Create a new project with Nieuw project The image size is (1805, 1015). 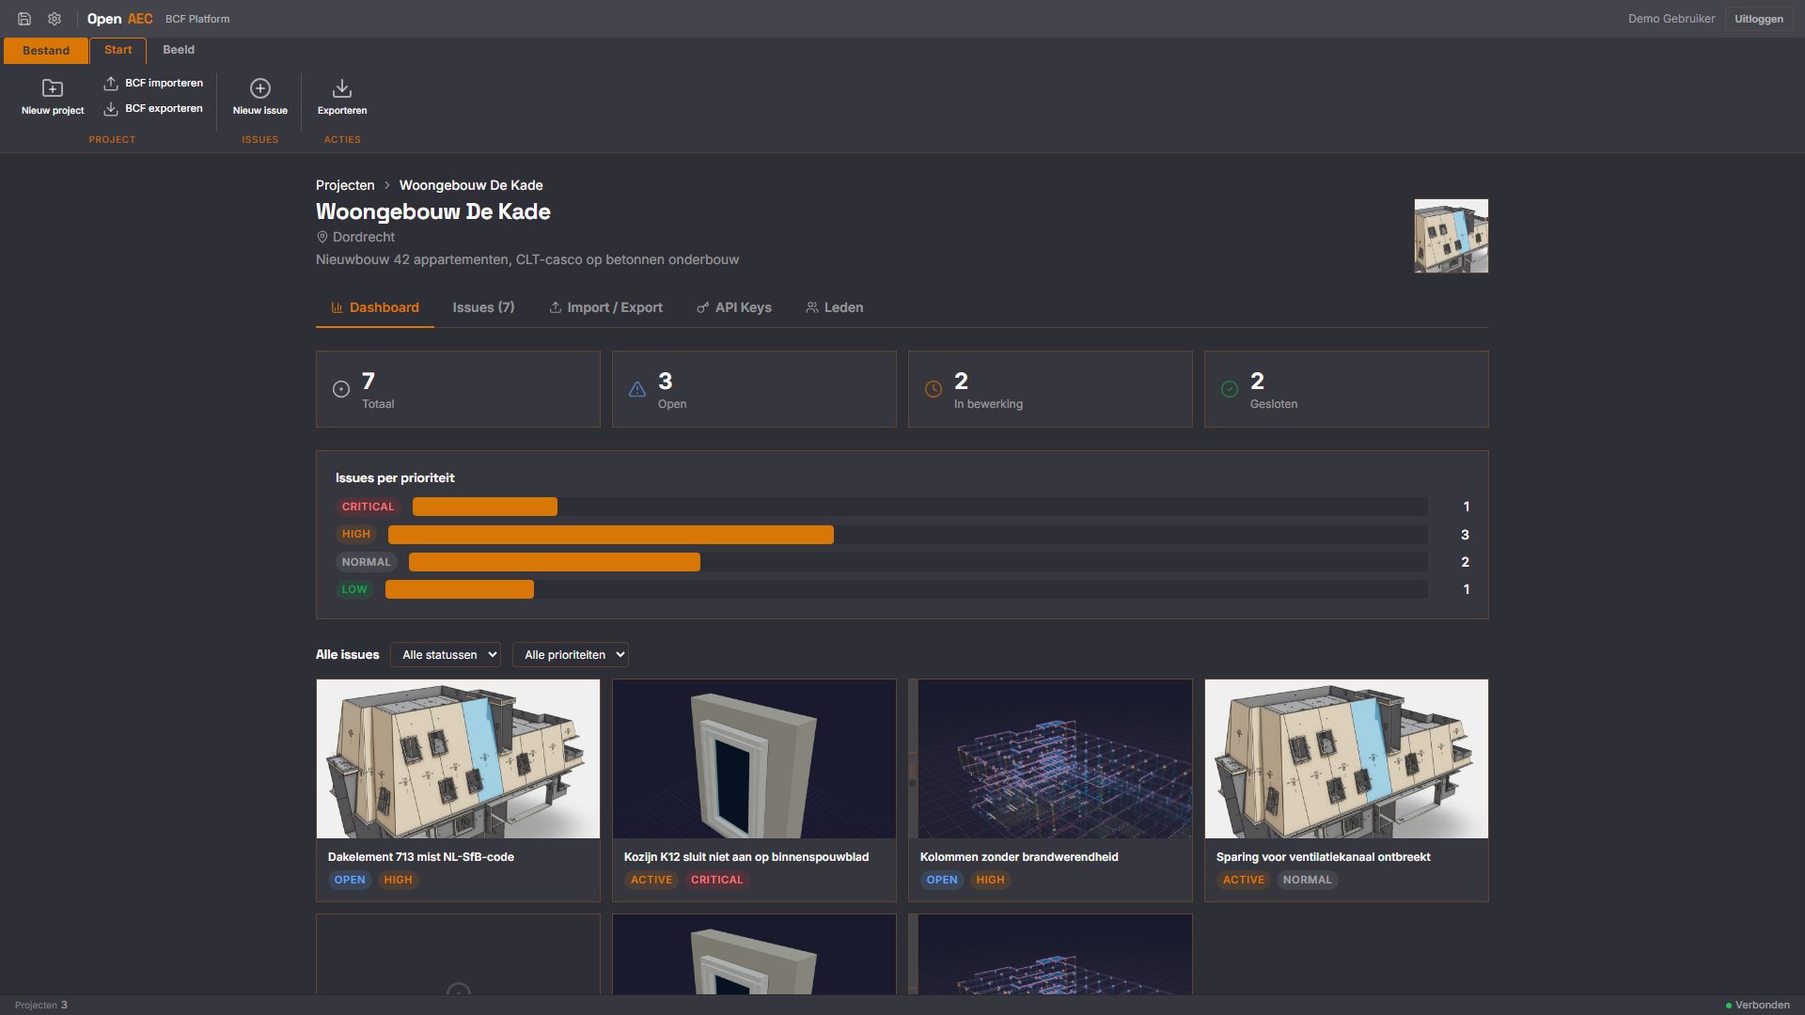[53, 98]
